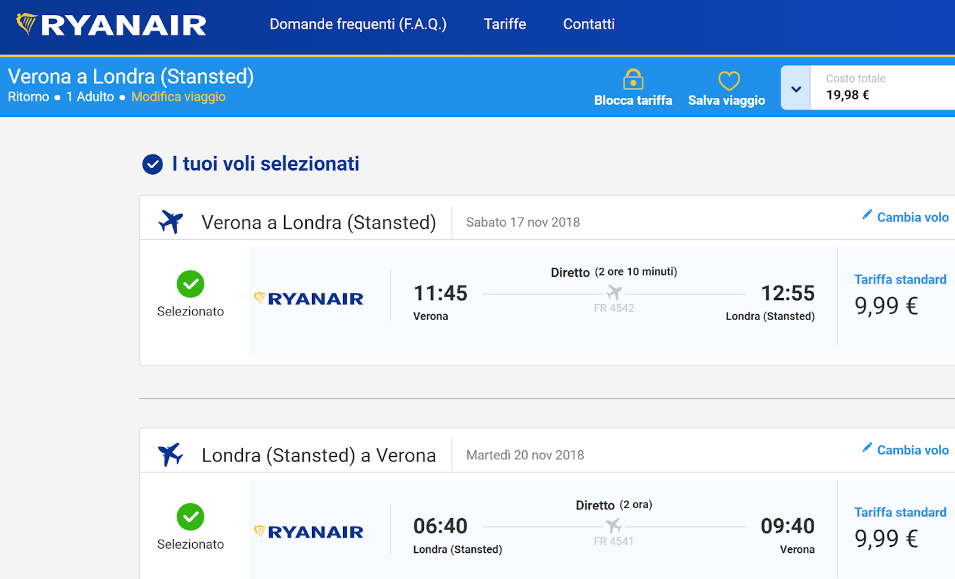Click Cambia volo for Londra to Verona
This screenshot has width=955, height=579.
(x=913, y=450)
